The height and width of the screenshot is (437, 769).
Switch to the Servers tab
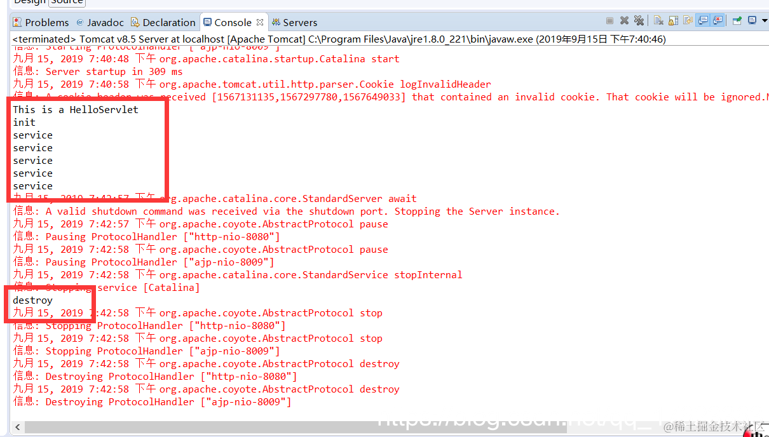[294, 22]
